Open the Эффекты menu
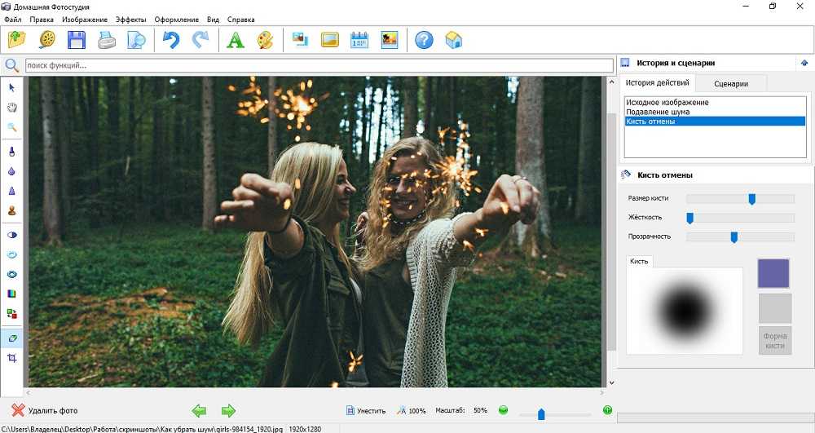 (131, 19)
